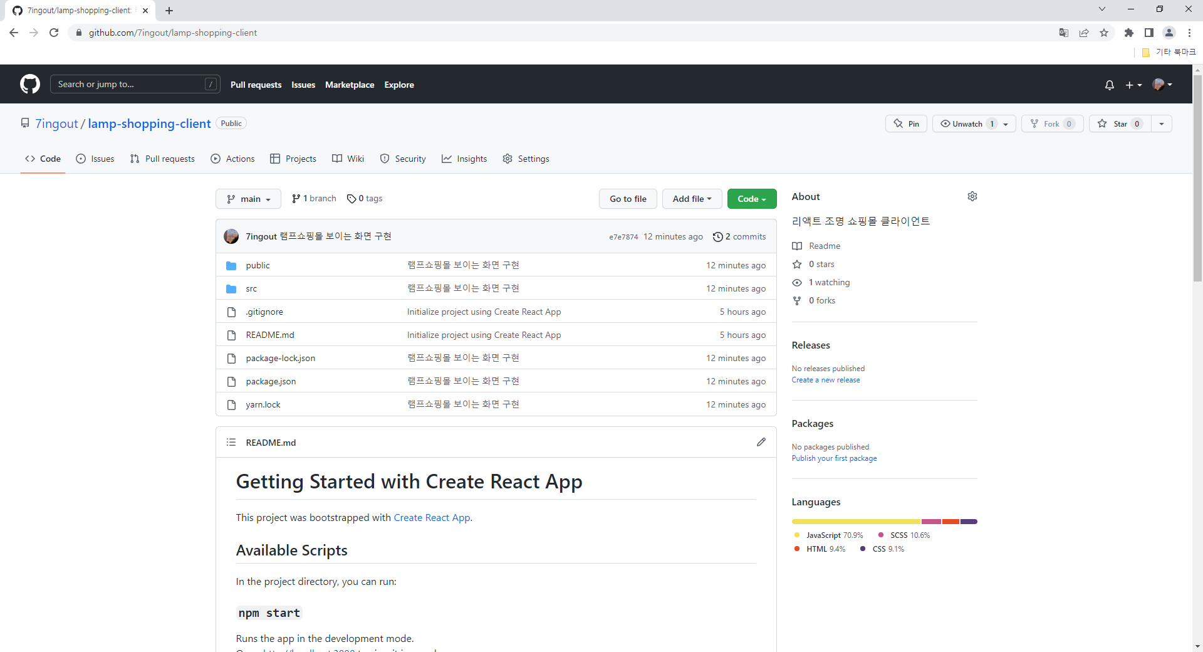Open the README table of contents icon
This screenshot has width=1203, height=652.
click(x=231, y=442)
